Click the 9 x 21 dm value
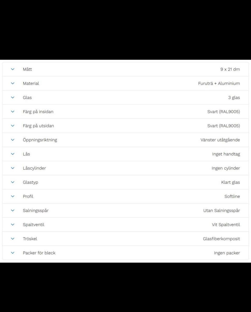251x312 pixels. 230,69
